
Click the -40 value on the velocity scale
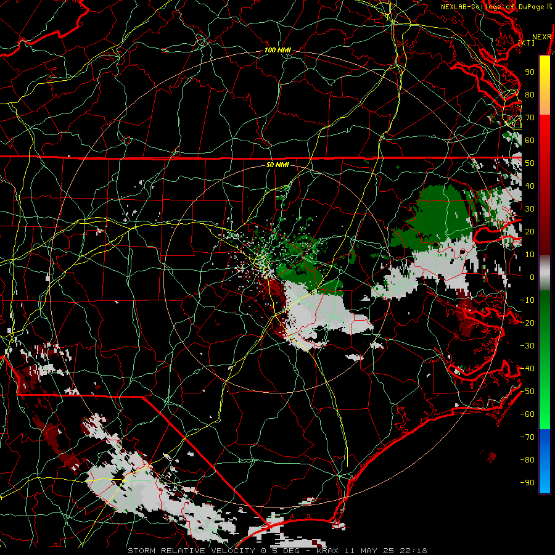point(527,369)
